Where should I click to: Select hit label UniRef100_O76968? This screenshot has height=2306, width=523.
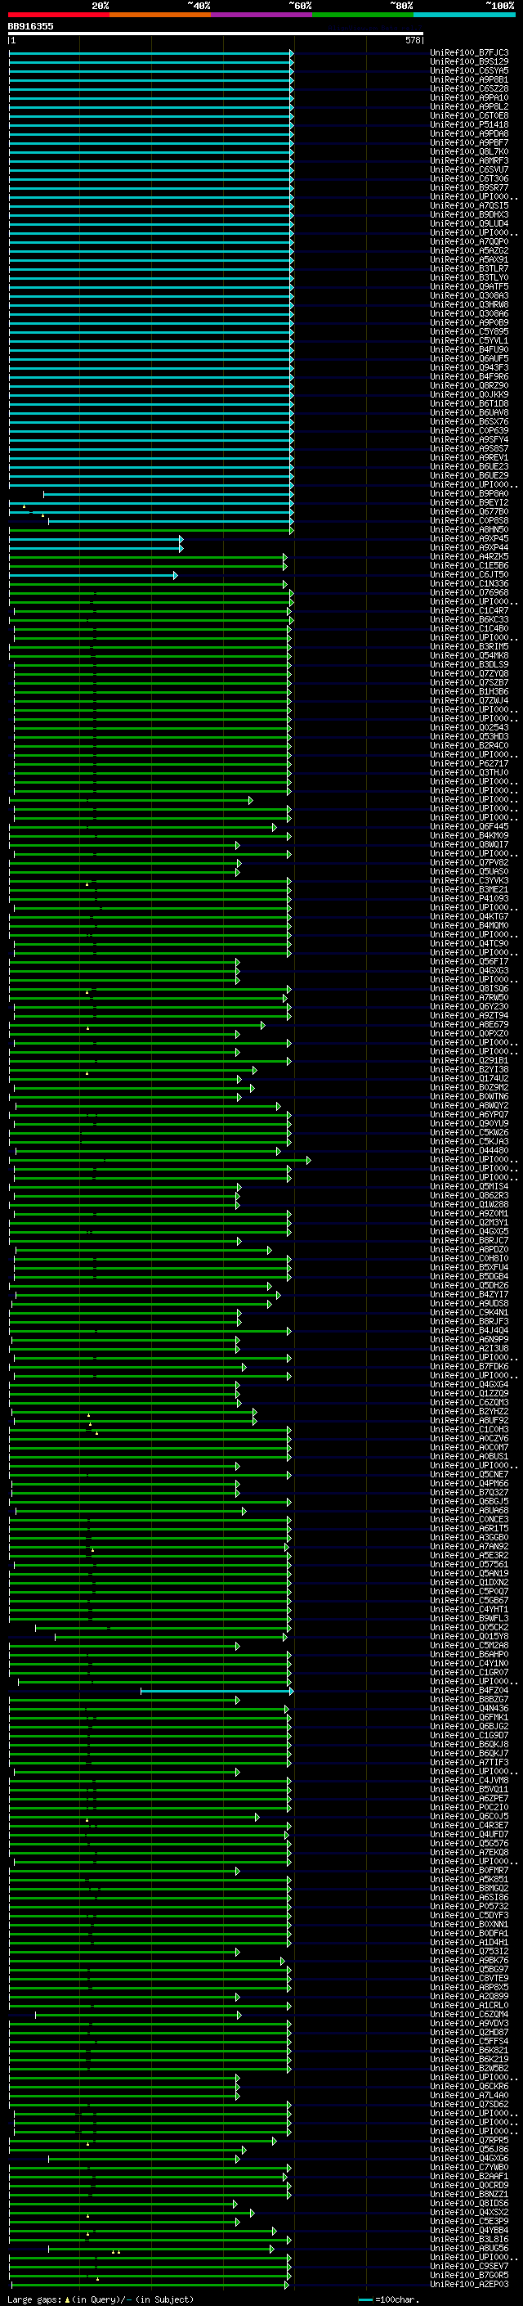(x=468, y=592)
